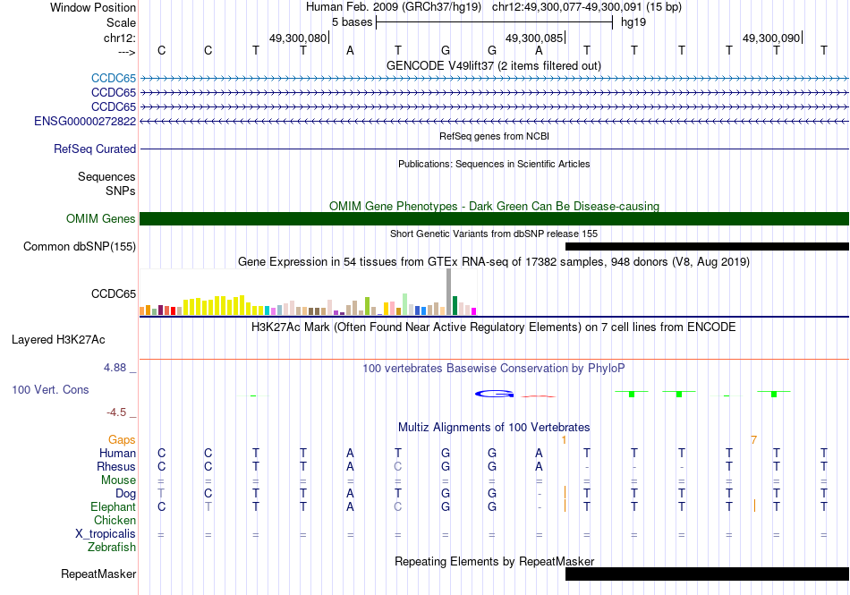
Task: Click the orange gap count 1
Action: click(564, 440)
